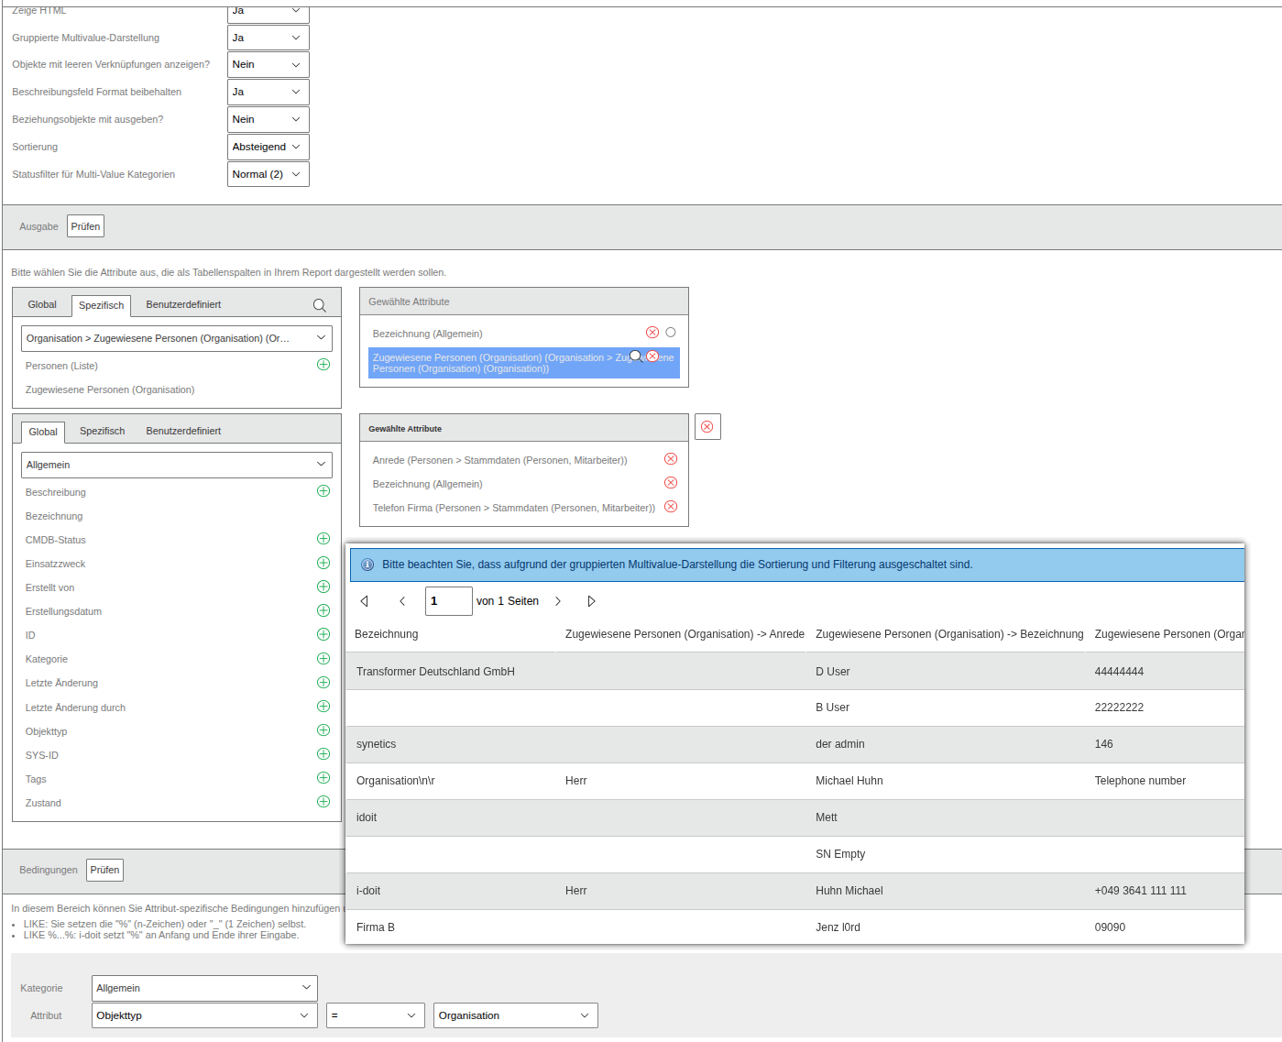
Task: Click Zugewiesene Personen -> Anrede column header
Action: click(685, 634)
